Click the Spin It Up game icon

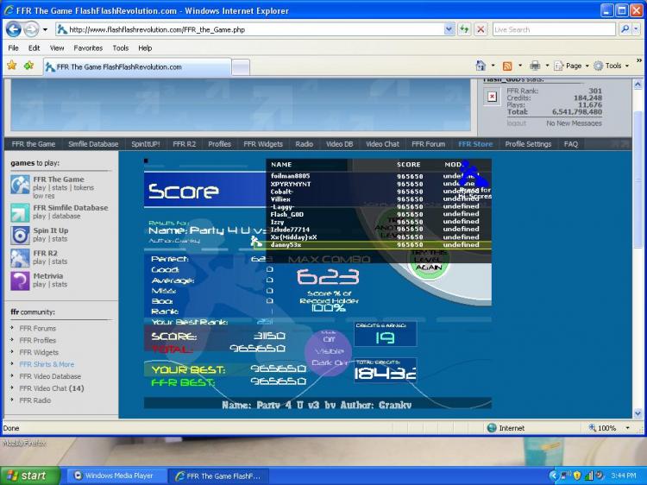(21, 236)
